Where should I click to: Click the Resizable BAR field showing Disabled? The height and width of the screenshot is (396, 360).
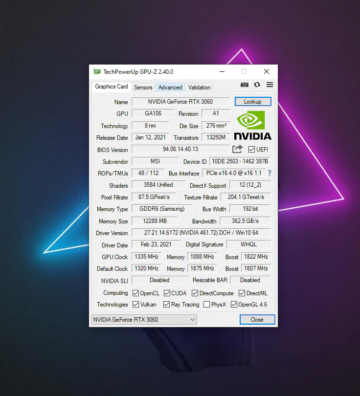click(x=250, y=280)
